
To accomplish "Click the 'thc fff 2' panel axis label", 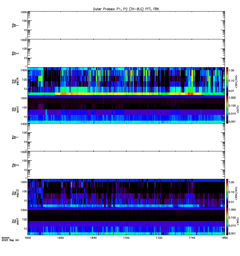I will [15, 165].
